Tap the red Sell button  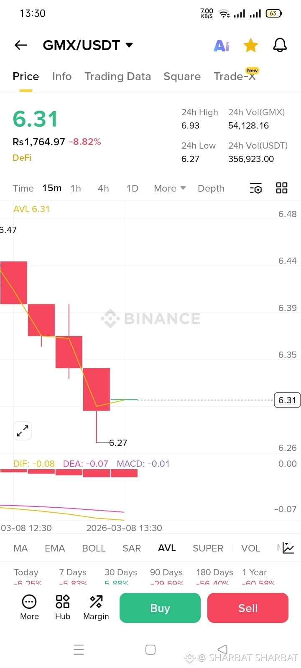tap(248, 608)
